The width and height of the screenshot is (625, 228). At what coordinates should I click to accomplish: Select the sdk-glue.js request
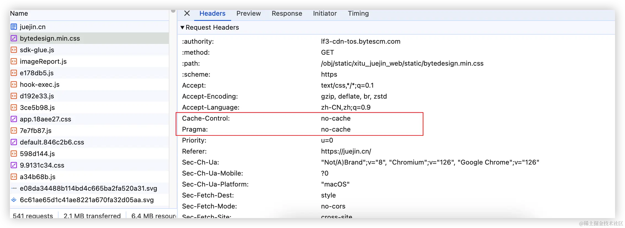(x=89, y=50)
